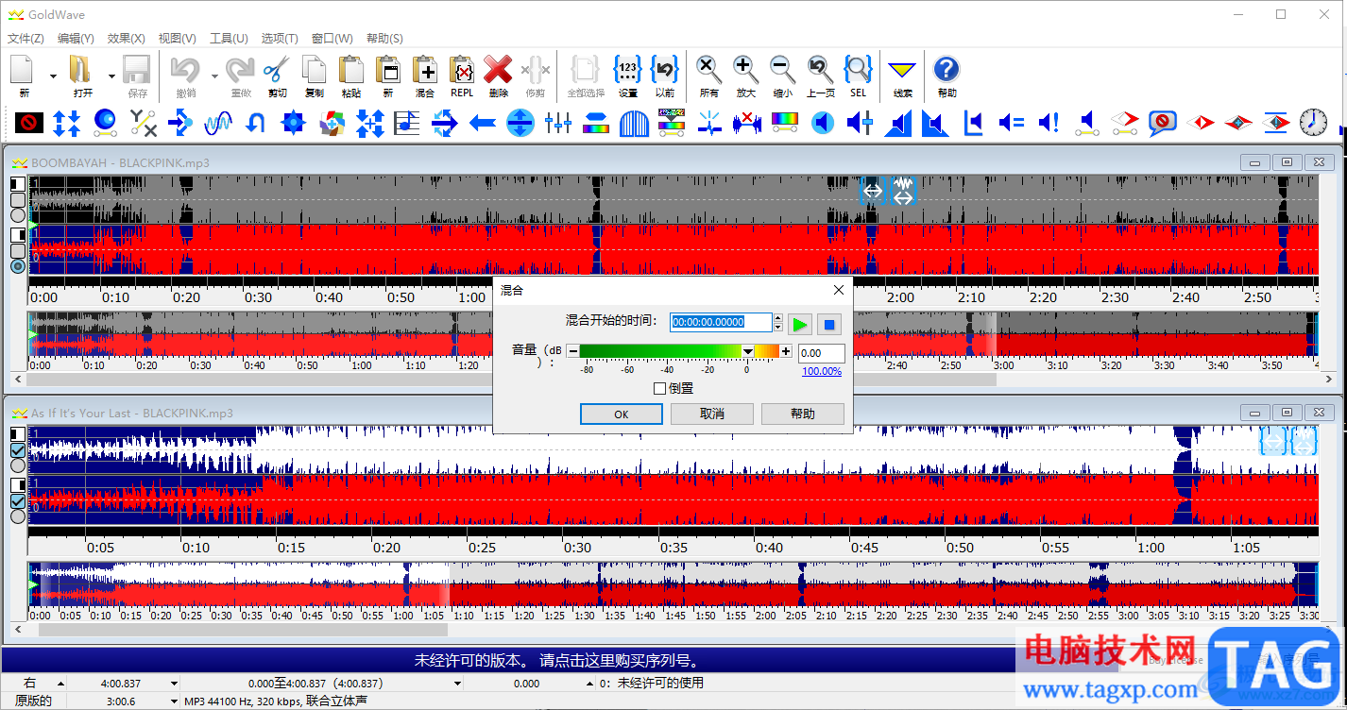Click the Help (帮助) question mark icon

click(946, 70)
